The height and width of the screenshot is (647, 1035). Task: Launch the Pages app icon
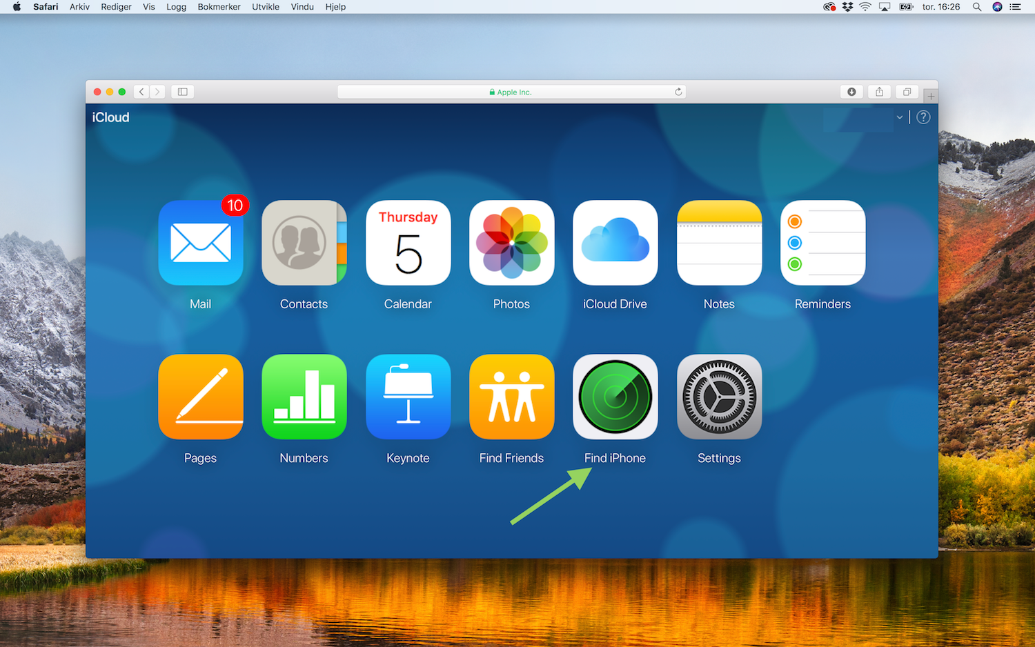click(x=201, y=397)
